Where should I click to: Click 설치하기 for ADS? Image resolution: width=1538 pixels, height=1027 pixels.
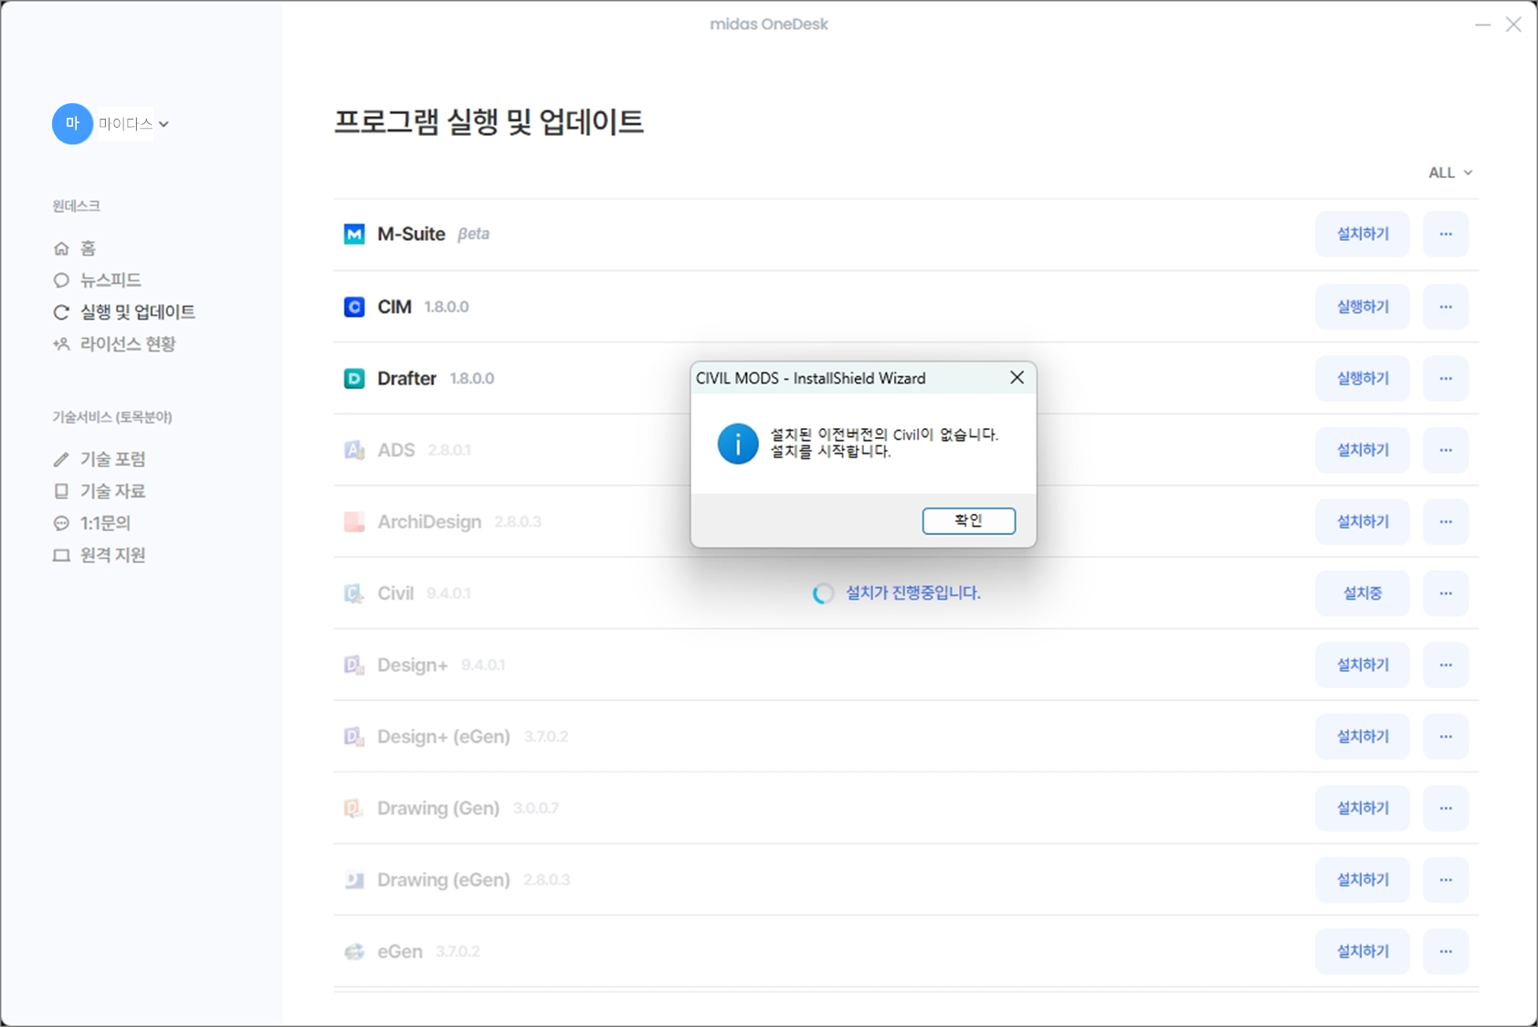click(1363, 450)
